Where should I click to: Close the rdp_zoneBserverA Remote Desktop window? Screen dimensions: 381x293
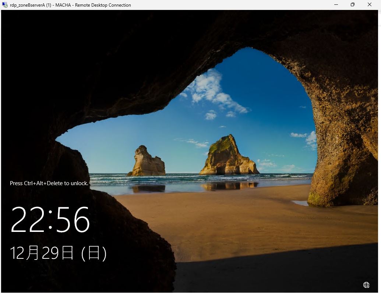pos(369,5)
